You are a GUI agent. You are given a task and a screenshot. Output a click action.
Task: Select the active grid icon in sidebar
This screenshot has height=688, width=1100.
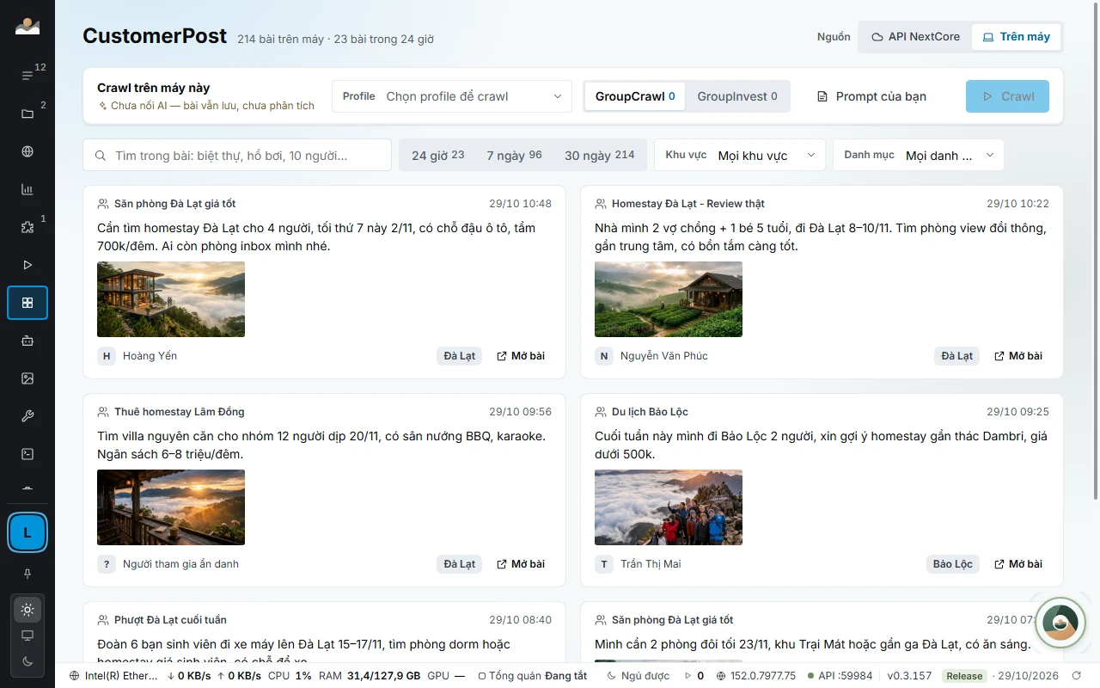27,303
